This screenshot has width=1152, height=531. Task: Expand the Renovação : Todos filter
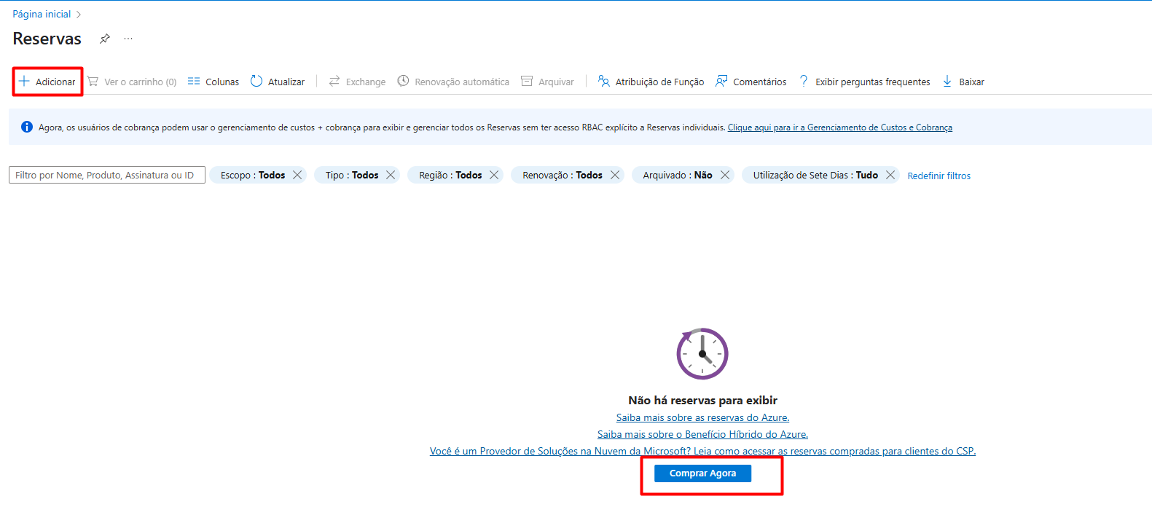pos(562,175)
